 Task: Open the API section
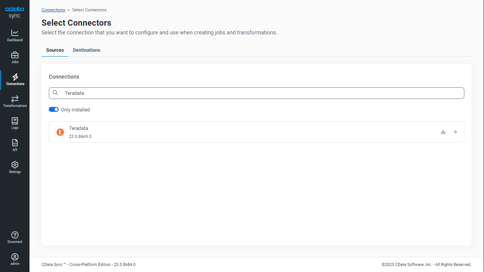tap(15, 145)
